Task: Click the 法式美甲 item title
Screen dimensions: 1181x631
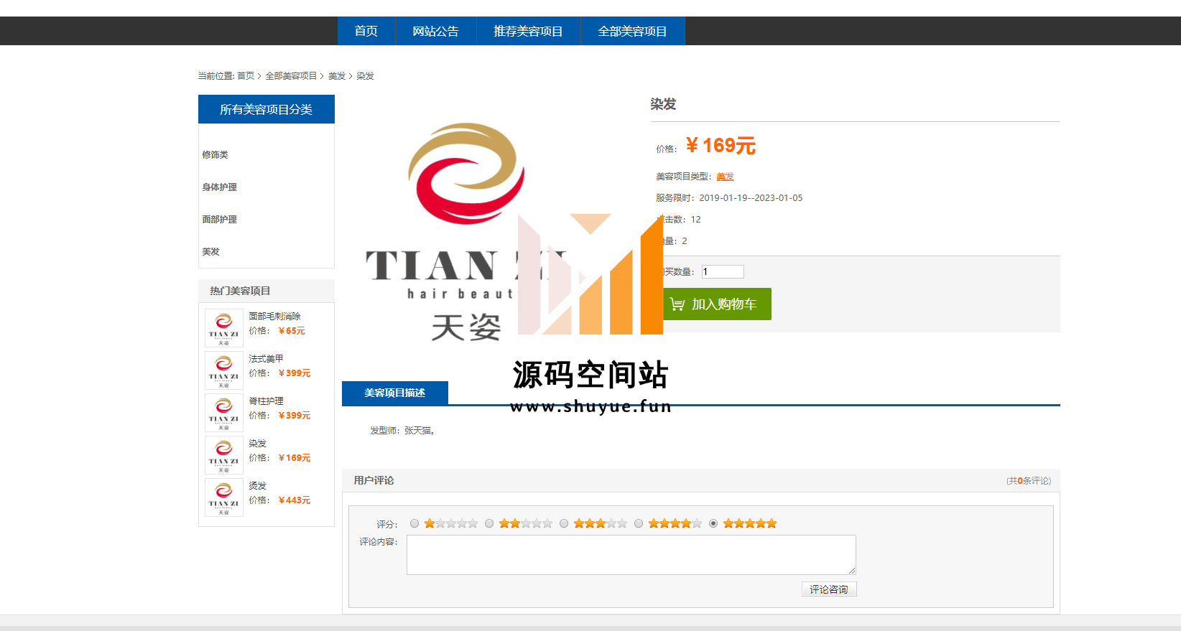Action: 266,359
